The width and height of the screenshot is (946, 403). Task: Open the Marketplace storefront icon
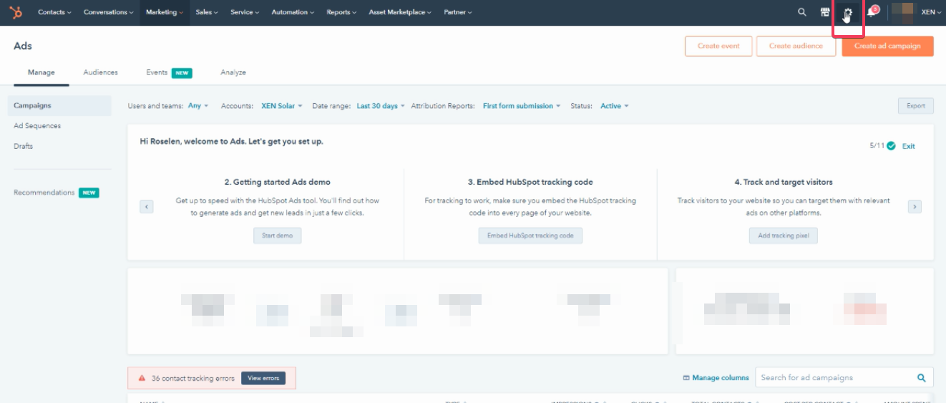pos(825,12)
